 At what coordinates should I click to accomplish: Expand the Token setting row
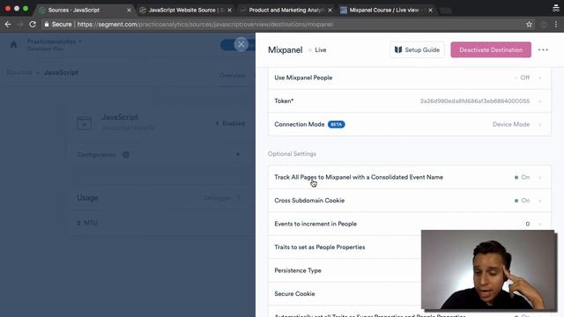(409, 101)
